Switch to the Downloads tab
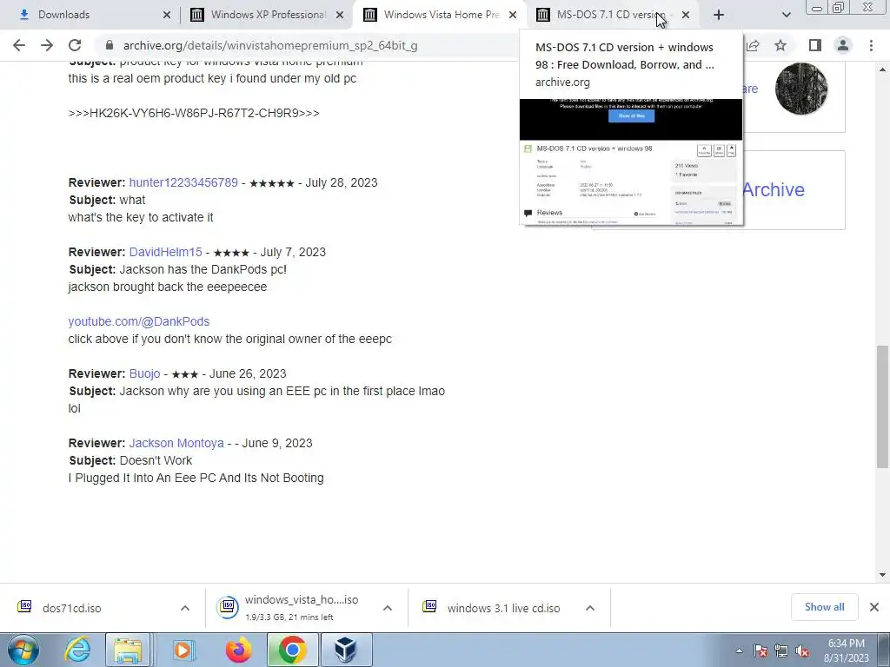 90,15
